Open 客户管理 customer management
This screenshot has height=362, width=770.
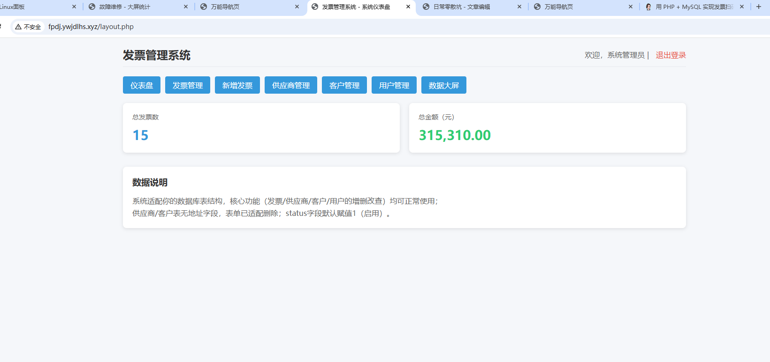(344, 85)
